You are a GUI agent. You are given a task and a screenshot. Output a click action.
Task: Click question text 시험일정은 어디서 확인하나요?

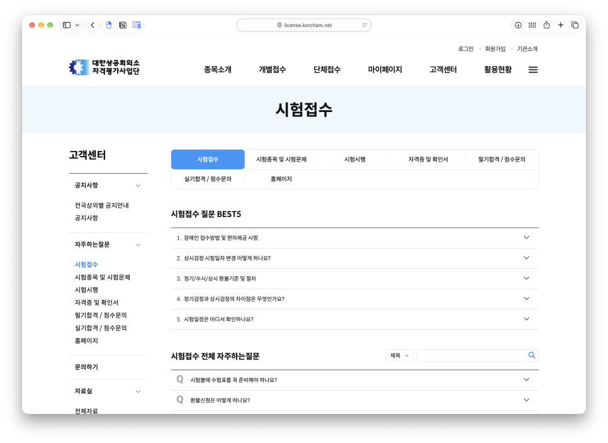218,320
